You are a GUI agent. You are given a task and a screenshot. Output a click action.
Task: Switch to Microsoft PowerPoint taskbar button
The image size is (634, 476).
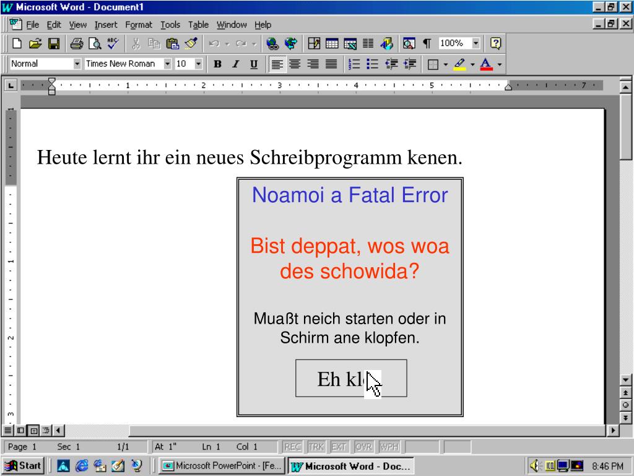(x=222, y=466)
